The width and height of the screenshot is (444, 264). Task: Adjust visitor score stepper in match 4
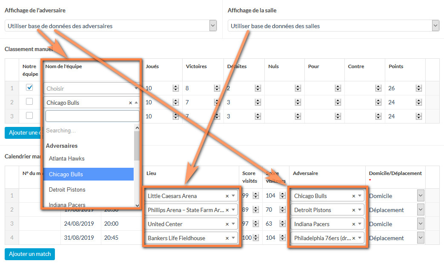coord(282,238)
